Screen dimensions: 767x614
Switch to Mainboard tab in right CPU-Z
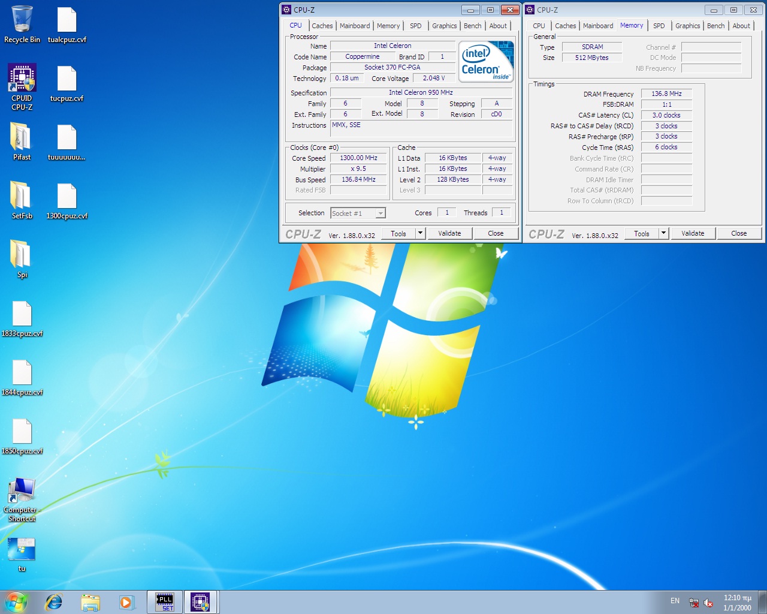(x=598, y=26)
